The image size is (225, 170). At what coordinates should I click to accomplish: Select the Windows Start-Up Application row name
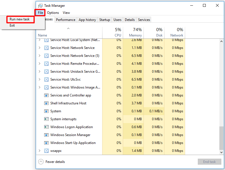click(73, 143)
